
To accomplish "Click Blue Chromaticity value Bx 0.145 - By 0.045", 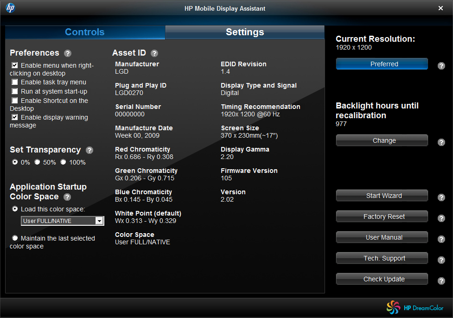I will [x=144, y=200].
